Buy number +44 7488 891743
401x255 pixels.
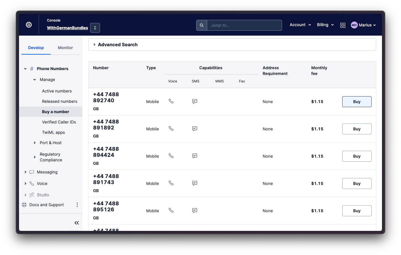357,183
